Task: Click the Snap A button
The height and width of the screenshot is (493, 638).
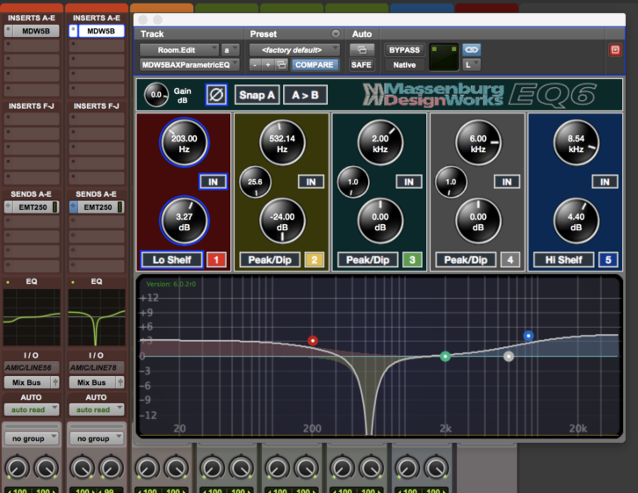Action: pyautogui.click(x=257, y=95)
